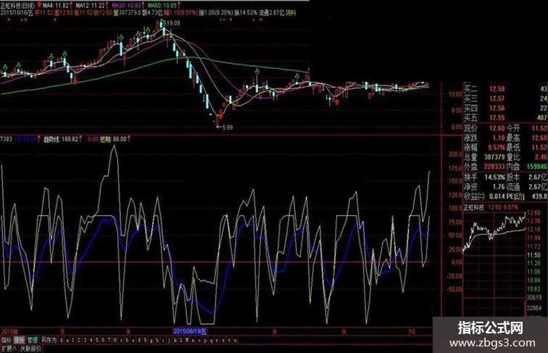The width and height of the screenshot is (548, 353).
Task: Click the 0.00 level on indicator axis
Action: point(456,262)
